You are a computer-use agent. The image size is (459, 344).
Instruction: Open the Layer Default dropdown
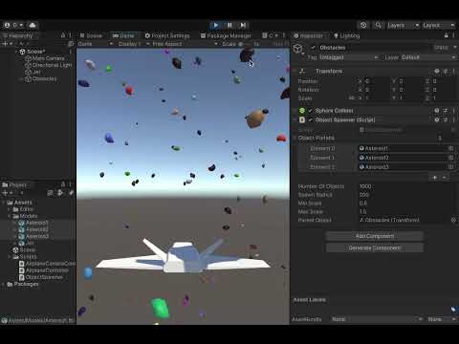pyautogui.click(x=428, y=57)
